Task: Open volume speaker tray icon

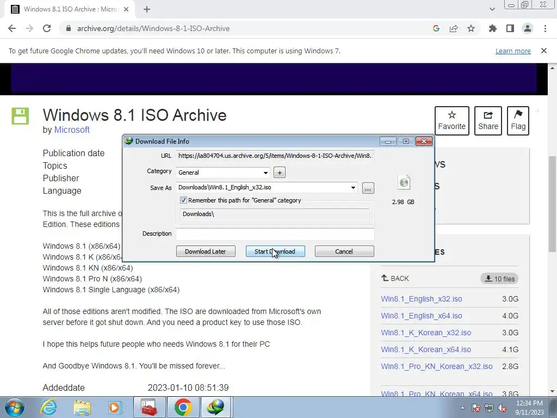Action: [502, 408]
